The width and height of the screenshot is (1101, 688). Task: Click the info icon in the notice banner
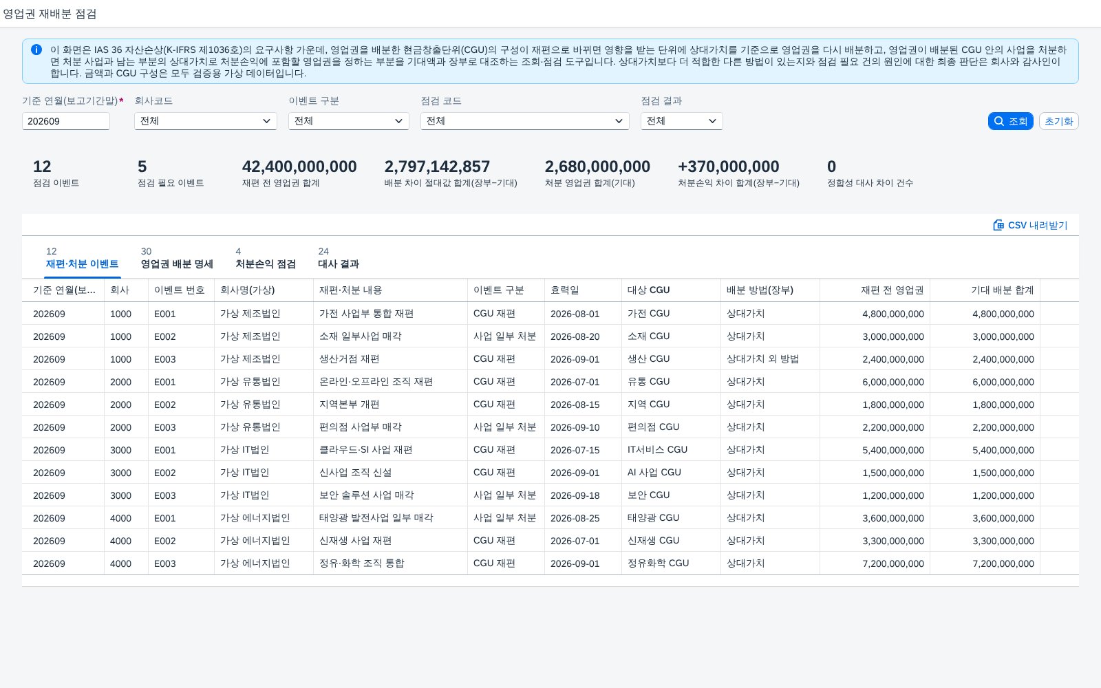(36, 50)
